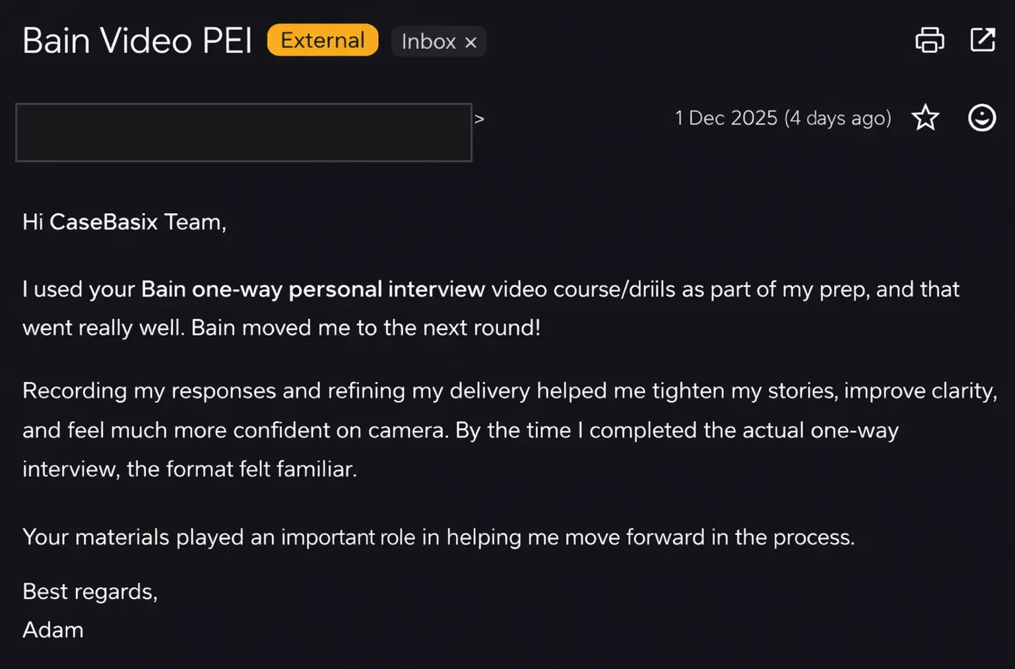
Task: Click the line starting Your materials played
Action: [438, 537]
